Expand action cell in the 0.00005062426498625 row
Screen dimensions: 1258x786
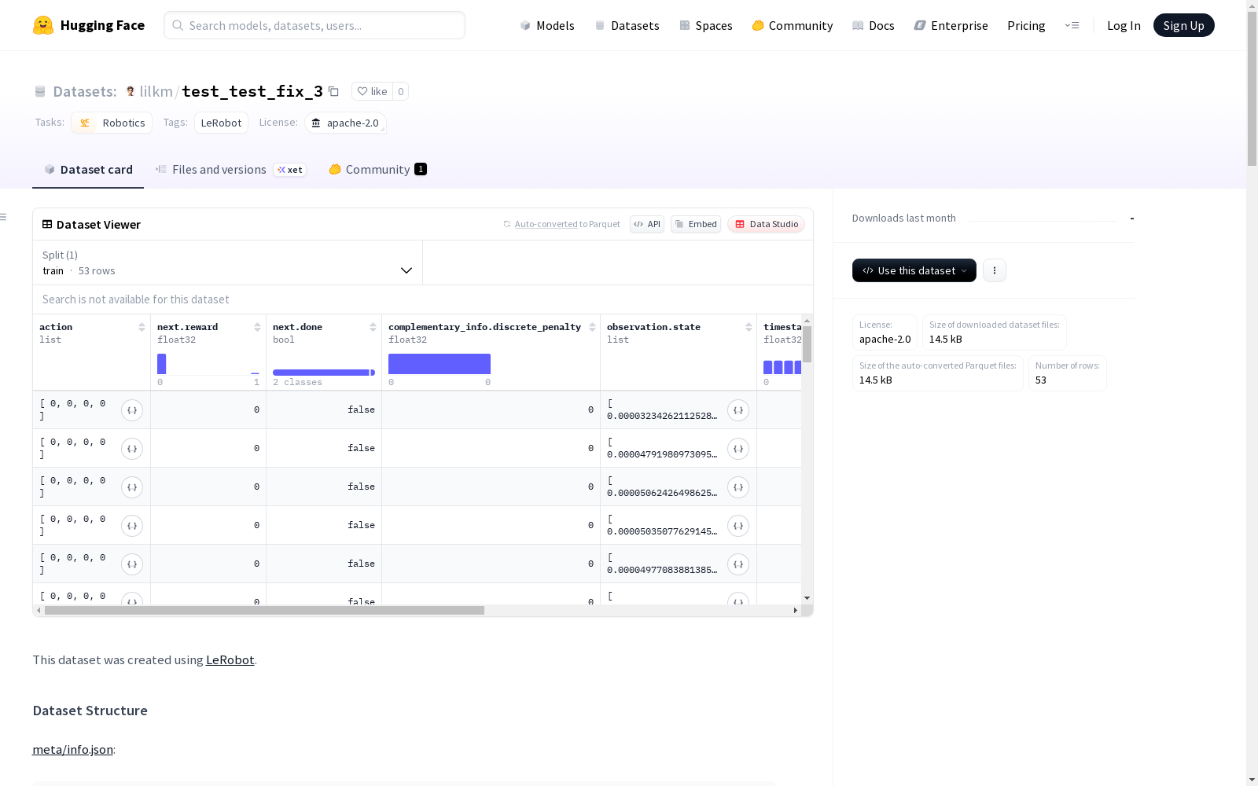132,487
